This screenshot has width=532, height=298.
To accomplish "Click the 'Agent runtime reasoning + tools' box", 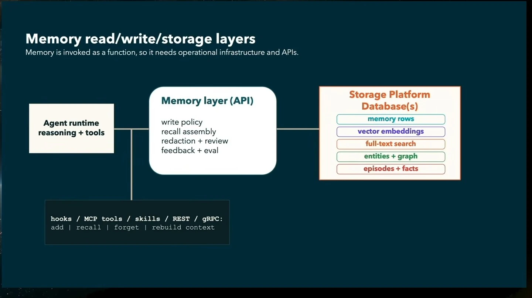I will tap(71, 128).
